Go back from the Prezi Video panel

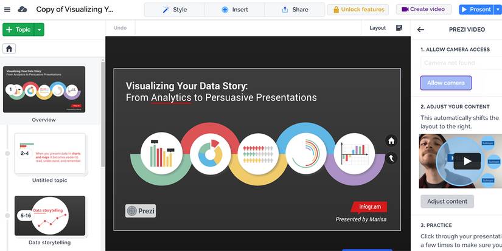pos(420,29)
